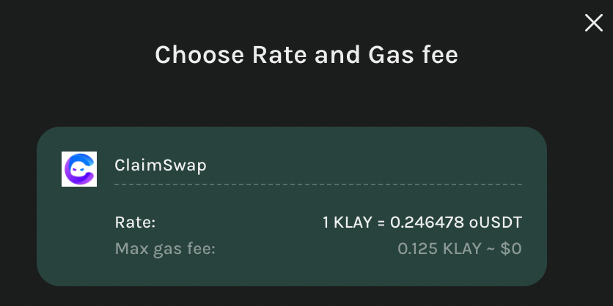
Task: Click the 0.125 gas amount number
Action: (x=417, y=249)
